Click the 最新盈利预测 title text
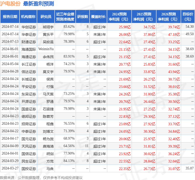This screenshot has width=195, height=180. (38, 4)
